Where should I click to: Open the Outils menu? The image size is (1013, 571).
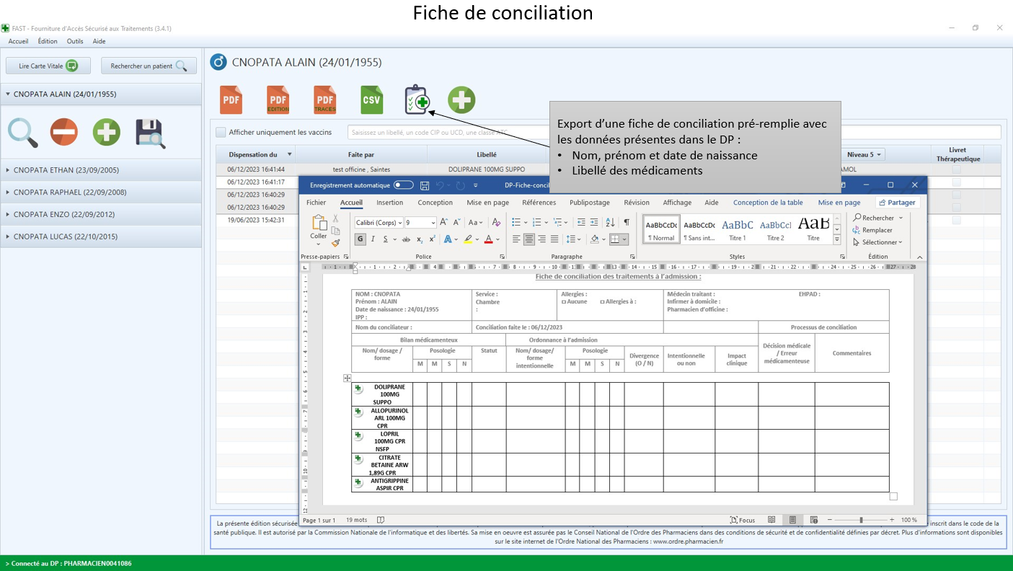pos(74,41)
